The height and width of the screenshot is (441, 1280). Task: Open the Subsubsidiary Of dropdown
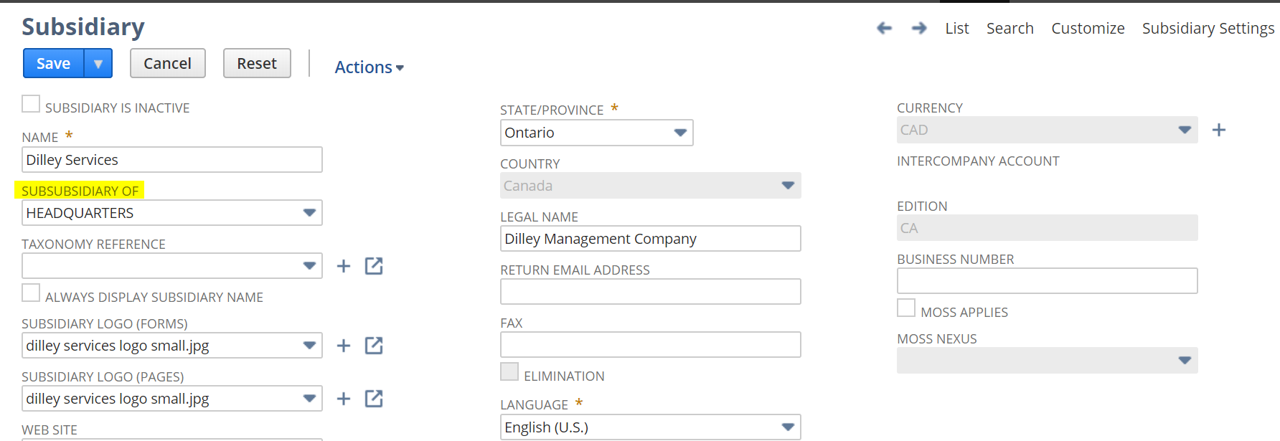coord(309,213)
